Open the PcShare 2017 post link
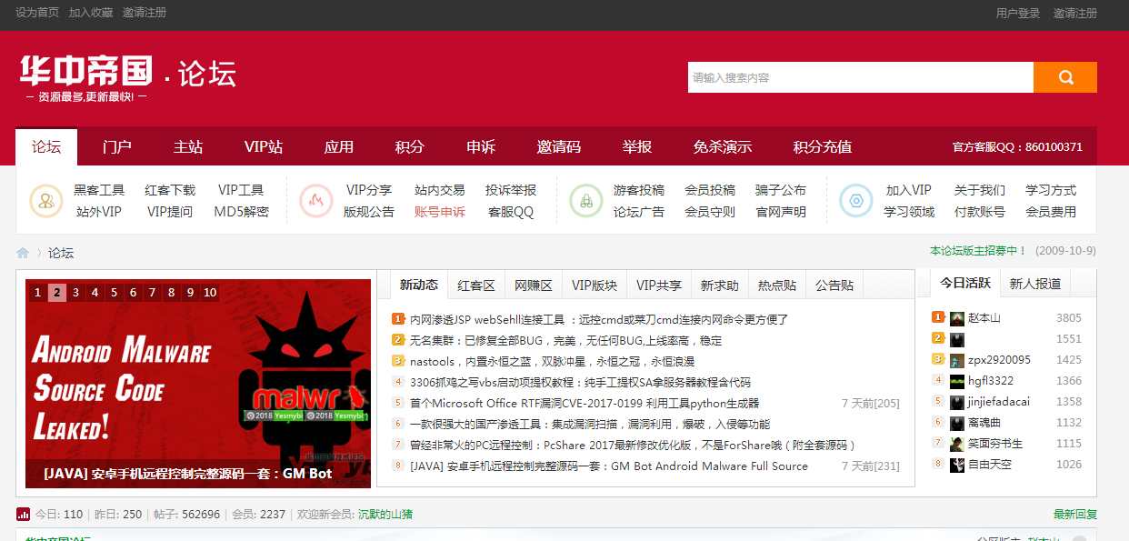Screen dimensions: 1129x541 click(633, 445)
